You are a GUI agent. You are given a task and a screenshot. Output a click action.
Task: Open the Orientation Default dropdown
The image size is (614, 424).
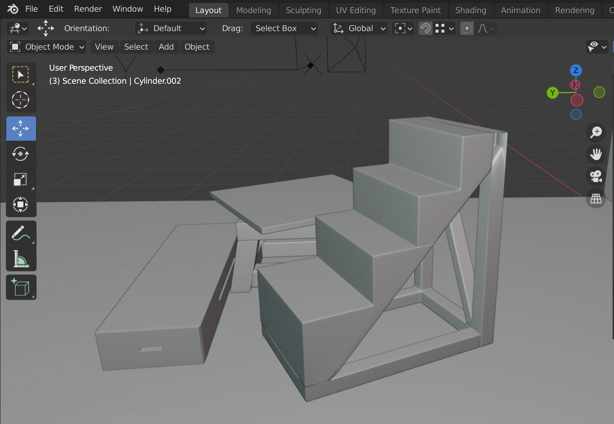171,28
